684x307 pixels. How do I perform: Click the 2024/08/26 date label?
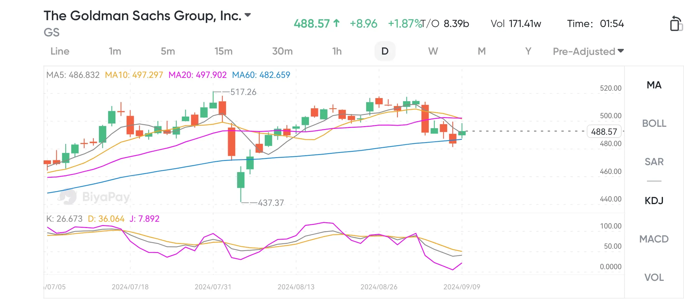pos(379,287)
